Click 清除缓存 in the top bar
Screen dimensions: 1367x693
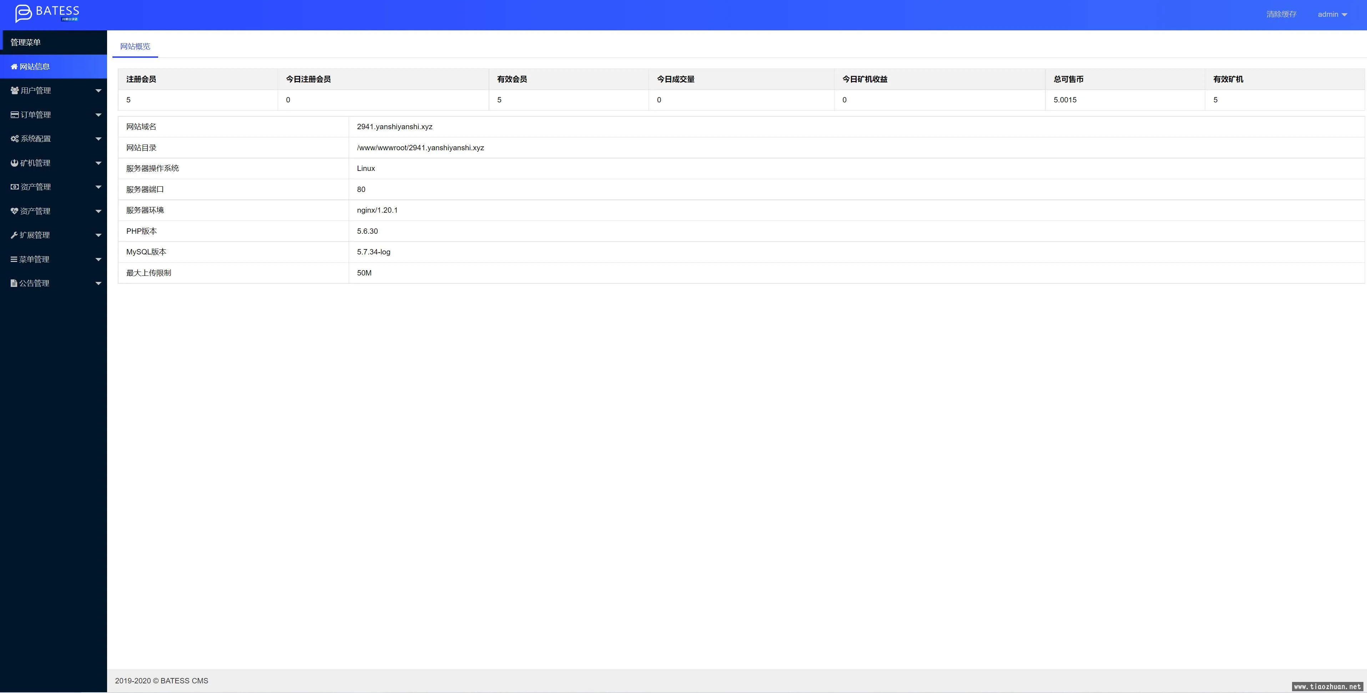pyautogui.click(x=1281, y=14)
